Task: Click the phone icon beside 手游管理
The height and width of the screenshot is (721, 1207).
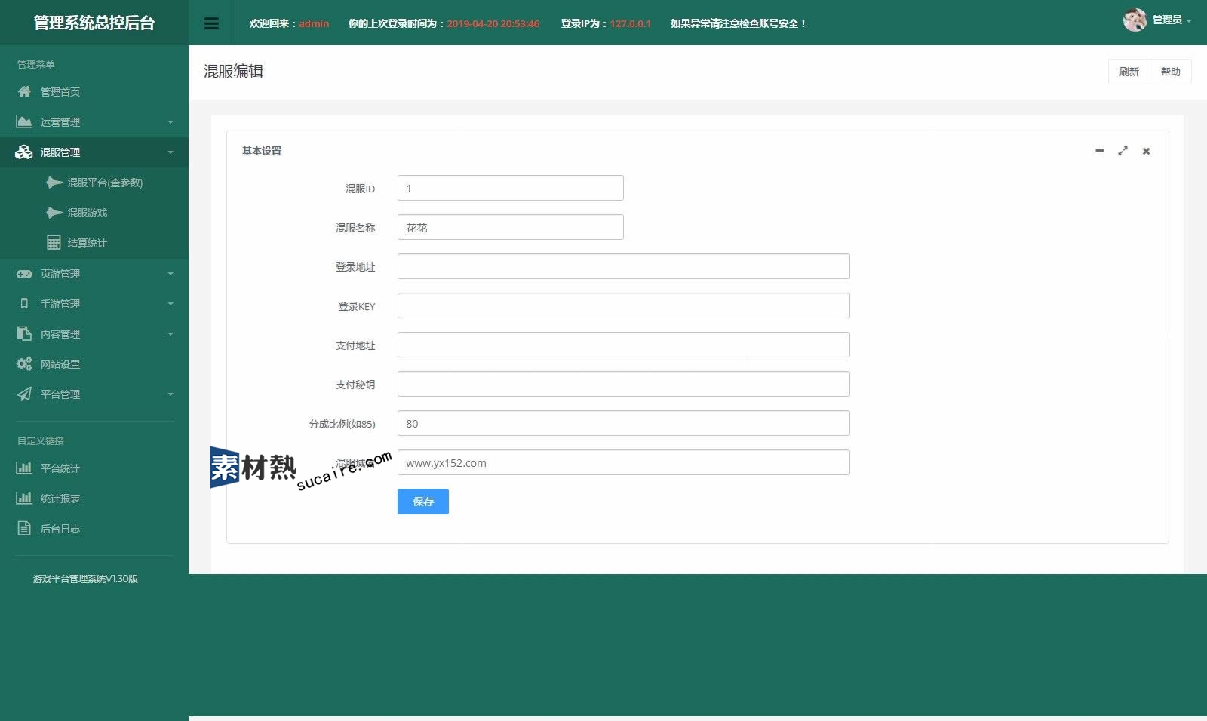Action: pos(24,304)
